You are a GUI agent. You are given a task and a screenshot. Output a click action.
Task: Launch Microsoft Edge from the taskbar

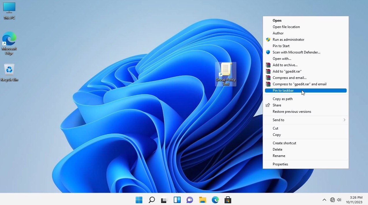(x=215, y=200)
